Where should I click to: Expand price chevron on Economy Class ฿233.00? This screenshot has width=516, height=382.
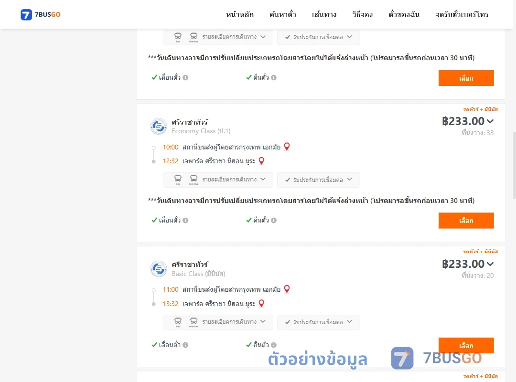[490, 121]
